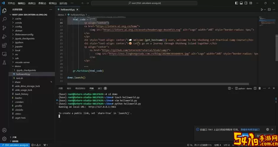Close the terminal panel
This screenshot has width=278, height=147.
(x=274, y=88)
